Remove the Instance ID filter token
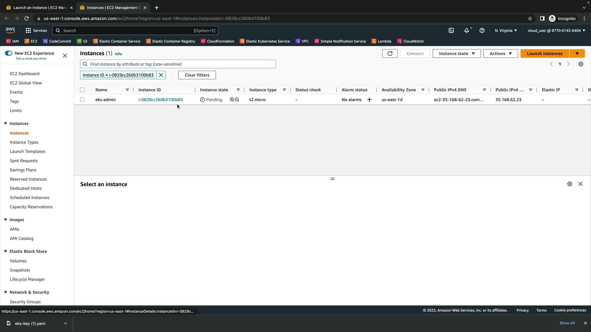The width and height of the screenshot is (591, 332). coord(161,75)
